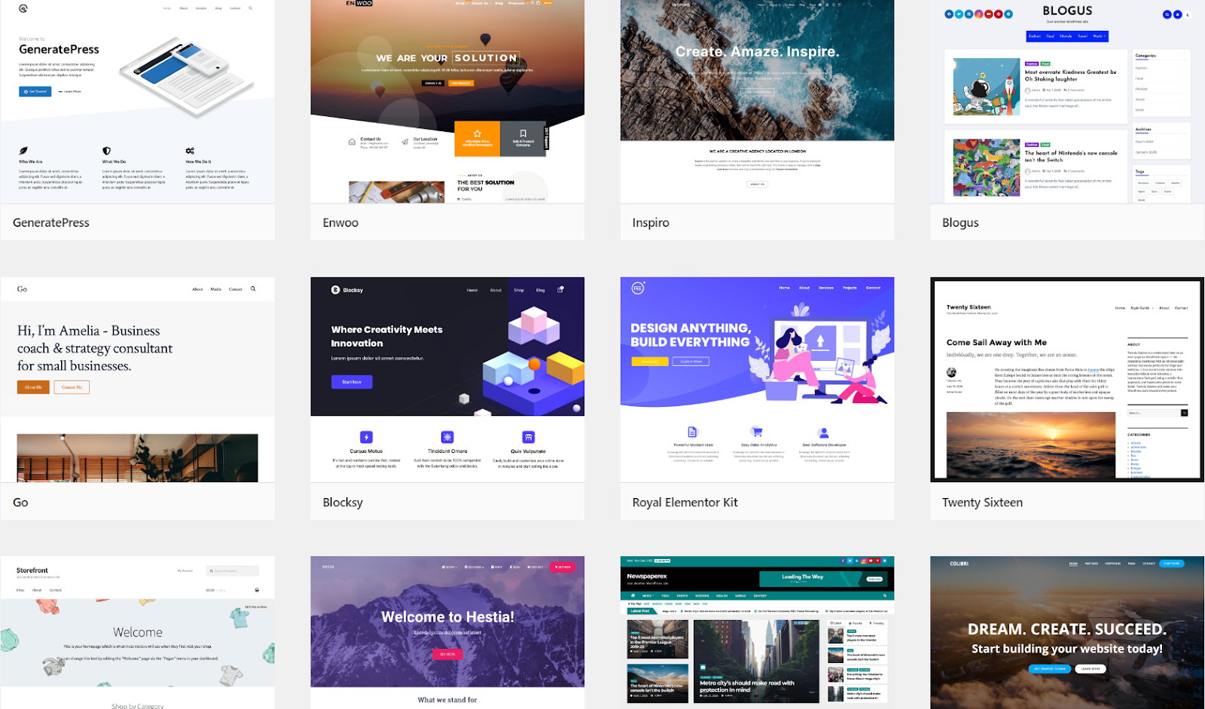Click the Royal Elementor Kit theme name
This screenshot has width=1205, height=709.
pos(685,503)
